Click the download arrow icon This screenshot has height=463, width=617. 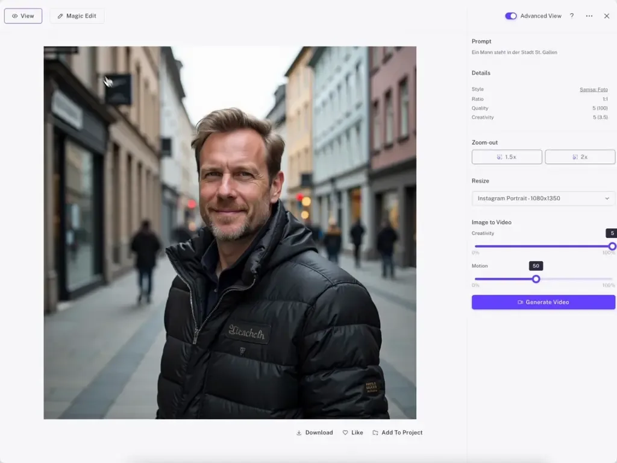[299, 432]
